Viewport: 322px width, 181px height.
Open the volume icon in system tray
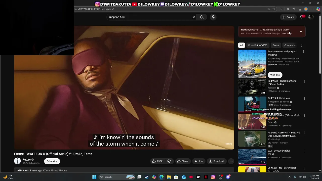[304, 177]
